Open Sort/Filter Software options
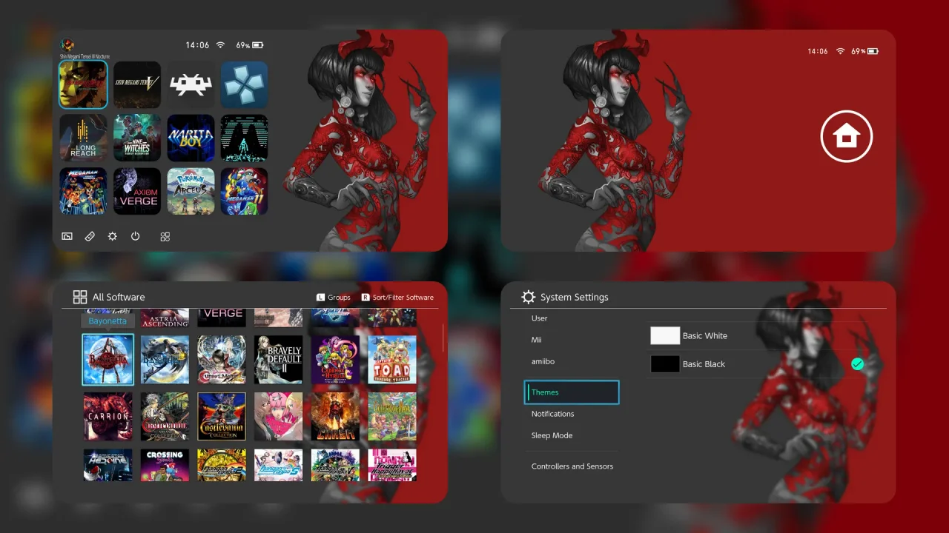This screenshot has height=533, width=949. (x=397, y=298)
